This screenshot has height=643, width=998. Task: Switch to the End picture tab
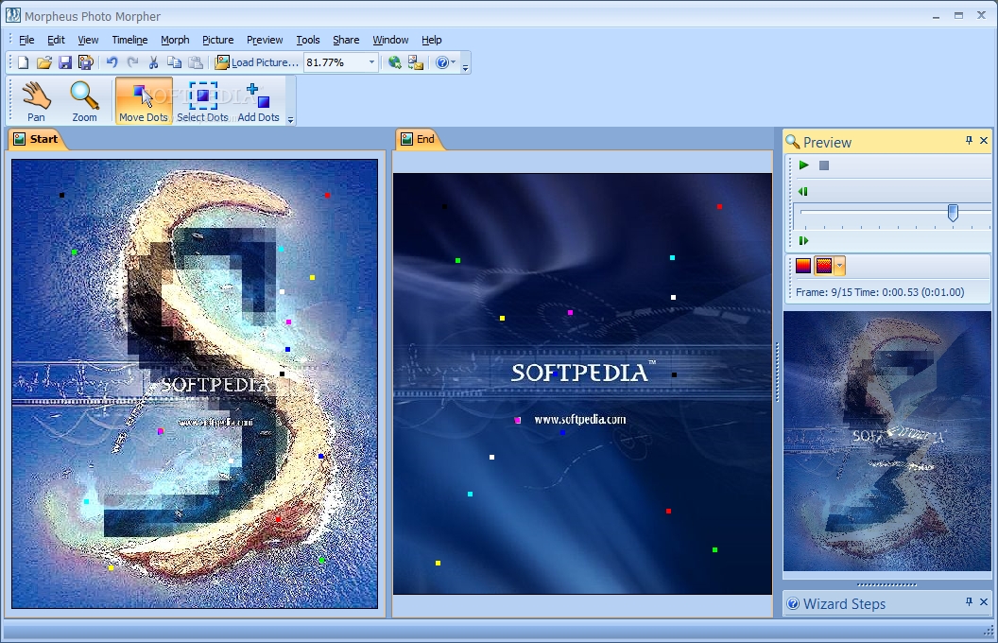pos(419,139)
